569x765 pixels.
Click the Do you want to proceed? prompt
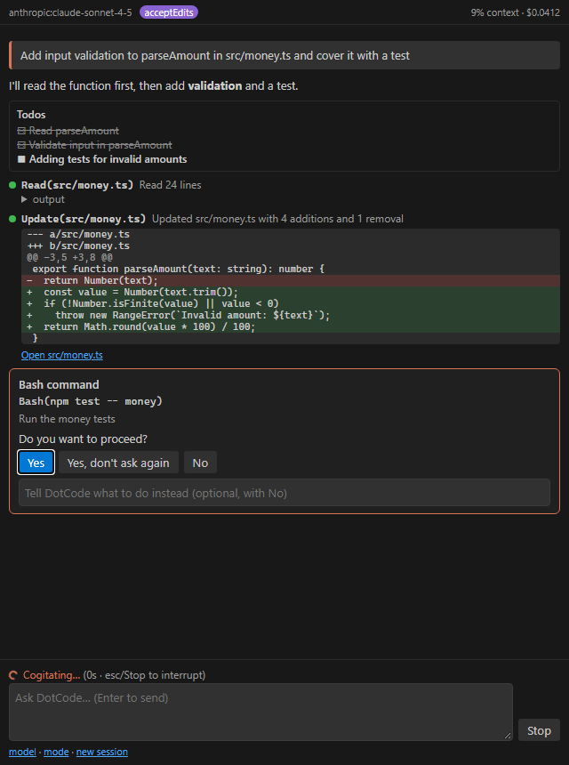(x=83, y=439)
